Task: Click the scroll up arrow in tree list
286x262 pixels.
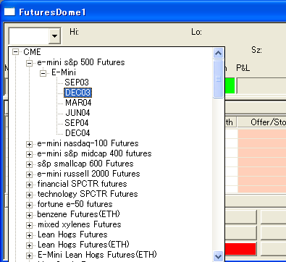Action: [218, 53]
